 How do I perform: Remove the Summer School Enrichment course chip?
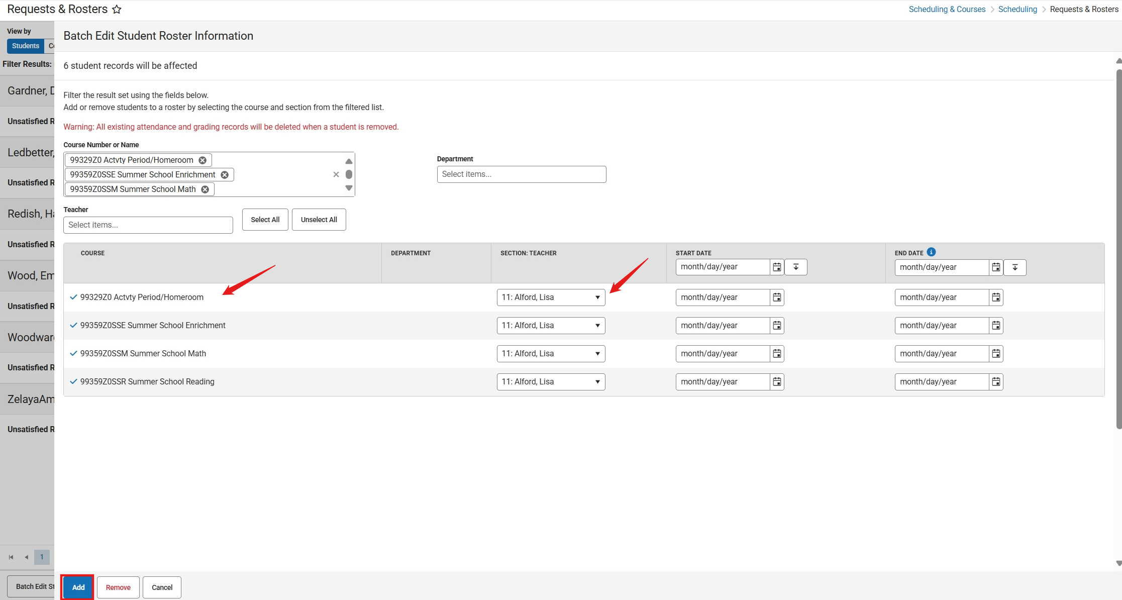225,175
